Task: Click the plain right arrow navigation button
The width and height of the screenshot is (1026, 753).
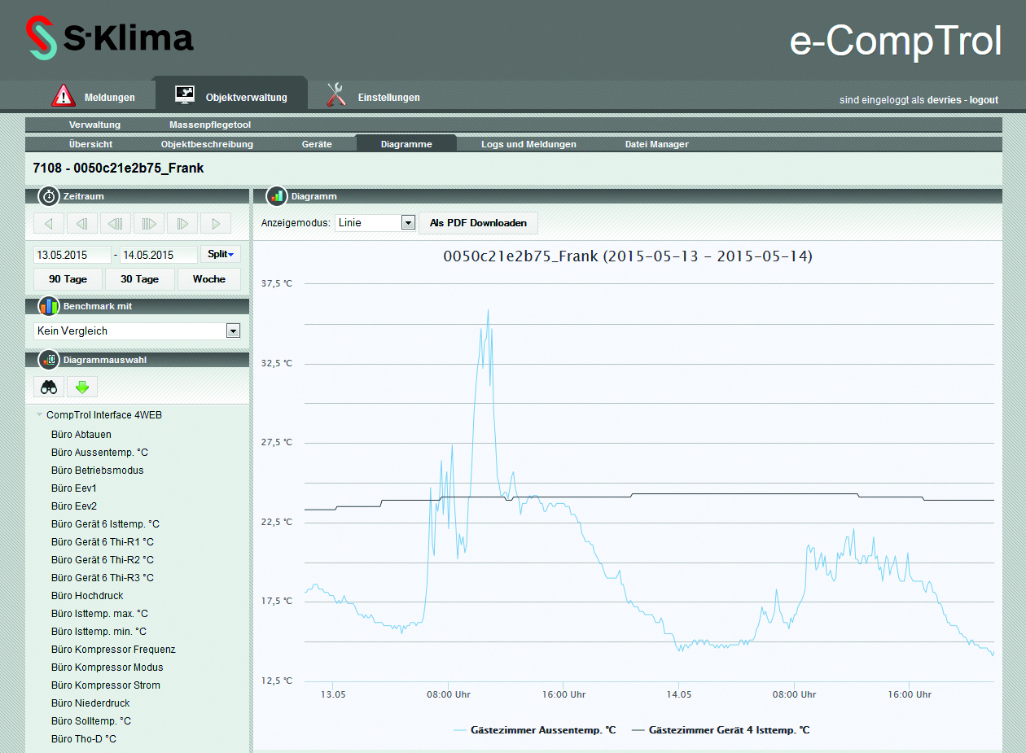Action: (216, 224)
